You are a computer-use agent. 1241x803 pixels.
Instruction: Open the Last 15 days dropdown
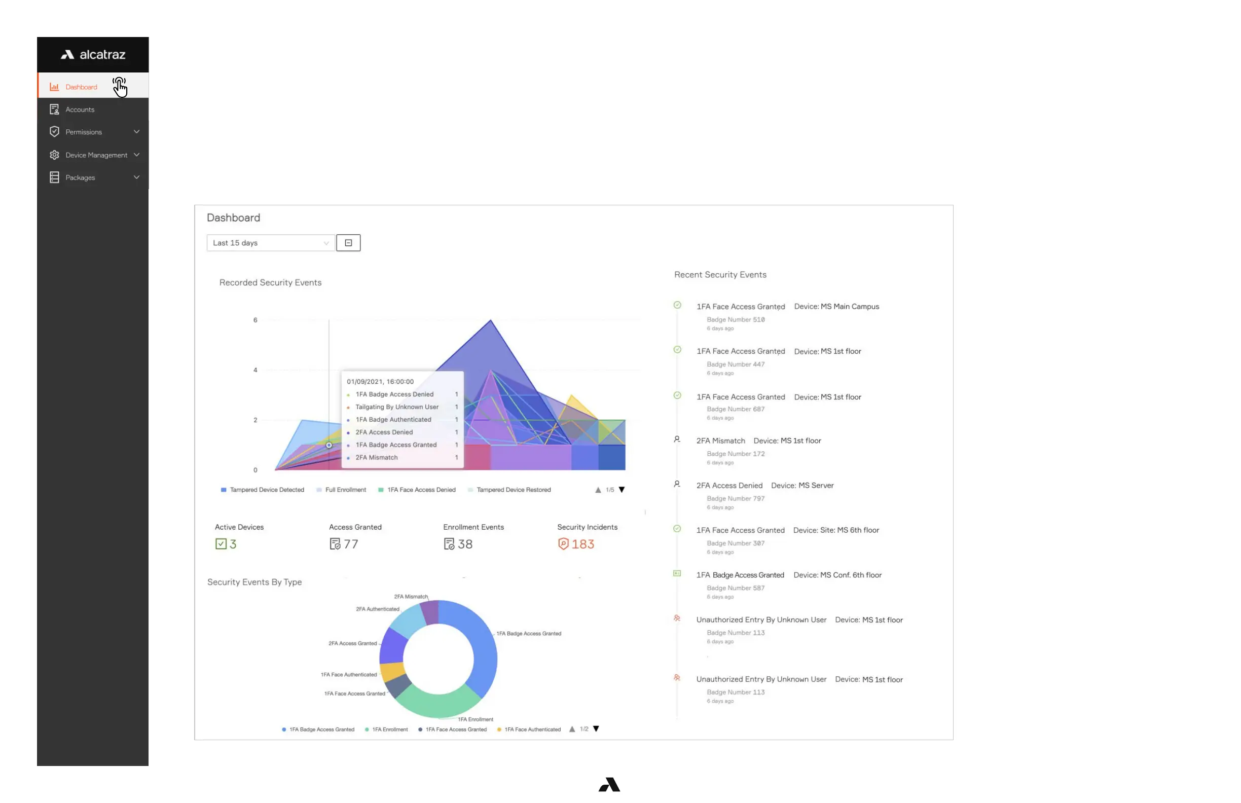(x=270, y=243)
